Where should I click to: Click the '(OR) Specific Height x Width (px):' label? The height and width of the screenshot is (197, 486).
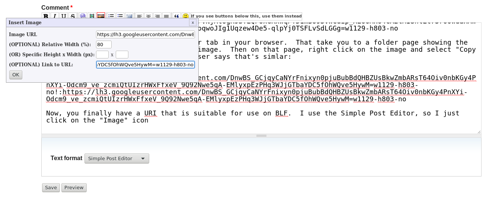(52, 55)
